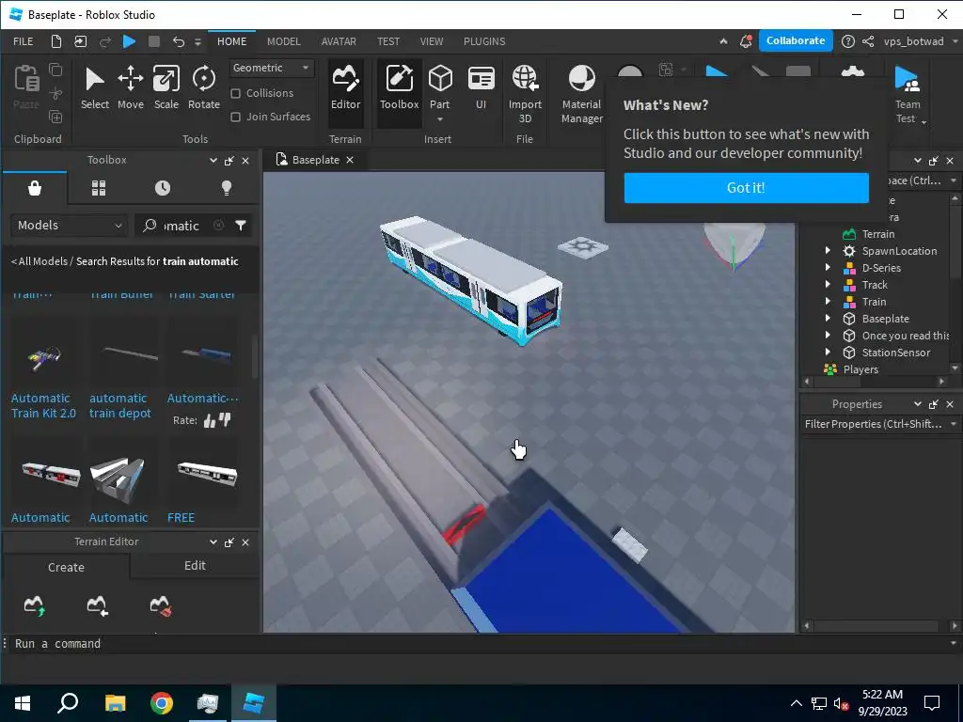Open the Toolbox Marketplace tab

[35, 188]
